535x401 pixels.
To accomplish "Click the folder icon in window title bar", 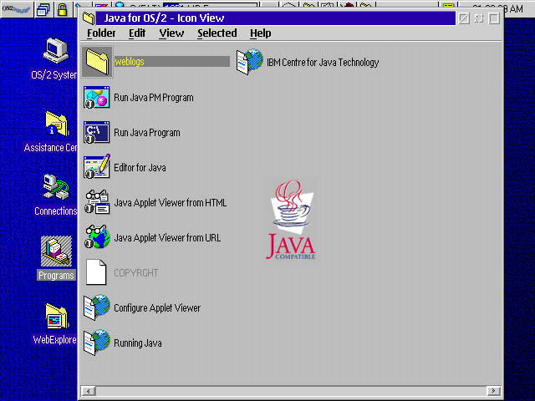I will pos(89,18).
